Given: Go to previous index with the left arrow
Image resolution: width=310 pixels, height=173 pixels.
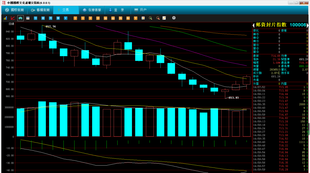Looking at the screenshot, I should [253, 25].
